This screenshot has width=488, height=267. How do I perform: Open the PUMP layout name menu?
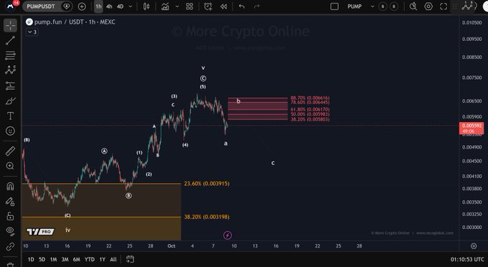pyautogui.click(x=355, y=6)
